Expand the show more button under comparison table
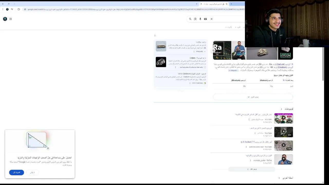The height and width of the screenshot is (185, 329). point(253,97)
